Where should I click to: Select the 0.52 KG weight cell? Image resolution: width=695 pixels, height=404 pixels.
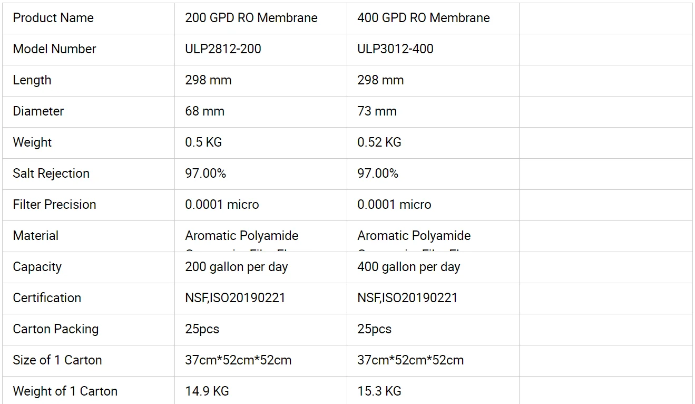[x=379, y=142]
